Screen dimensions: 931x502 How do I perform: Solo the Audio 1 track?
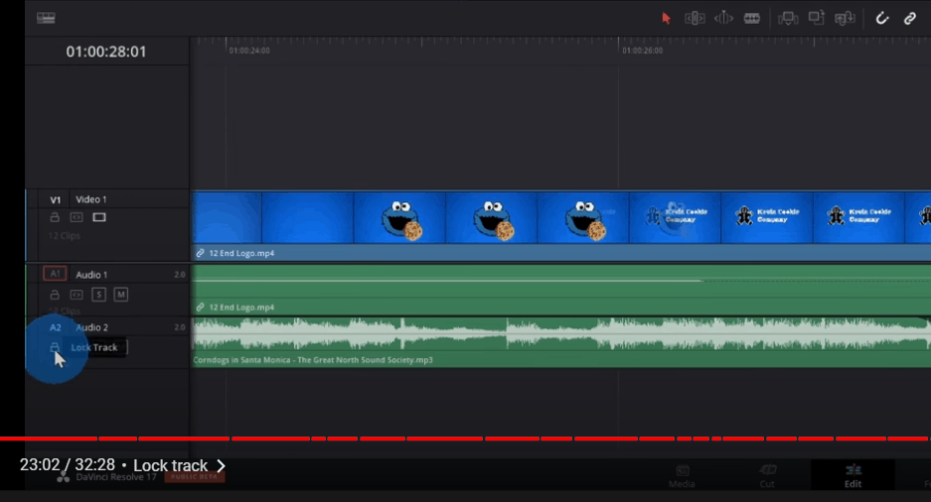(98, 295)
